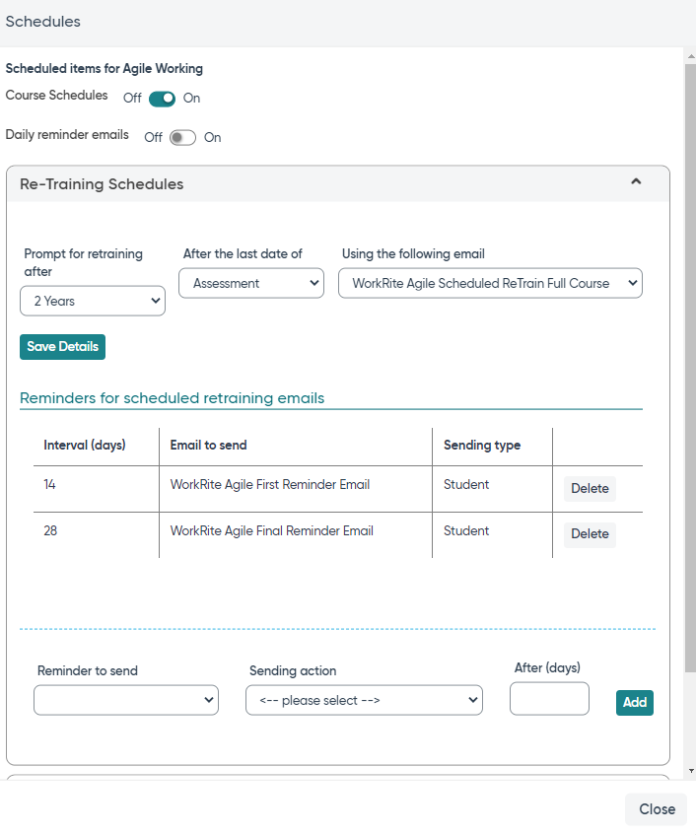Click the Save Details button
The height and width of the screenshot is (835, 696).
(x=63, y=347)
